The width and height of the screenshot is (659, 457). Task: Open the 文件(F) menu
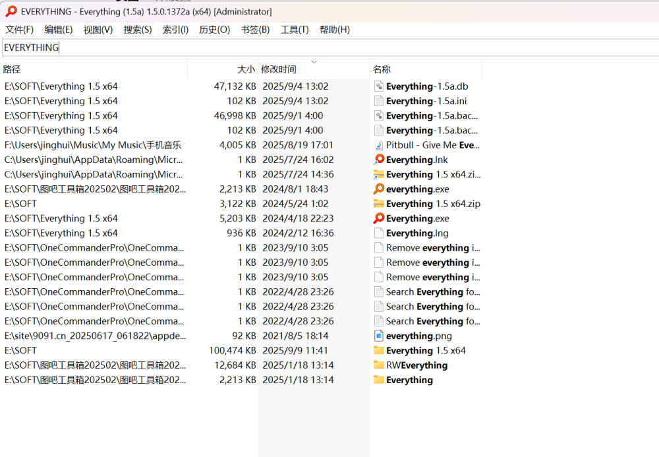[19, 30]
